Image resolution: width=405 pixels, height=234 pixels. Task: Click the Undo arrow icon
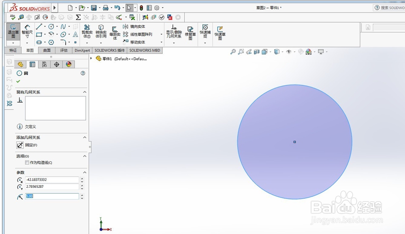click(x=117, y=8)
